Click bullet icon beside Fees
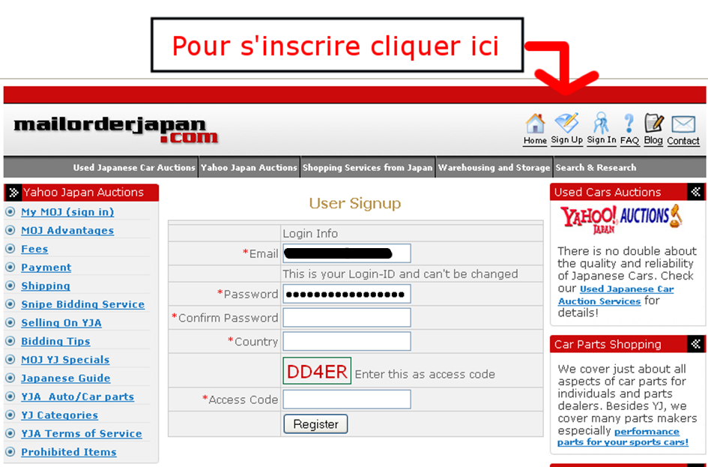Viewport: 708px width, 467px height. 10,248
